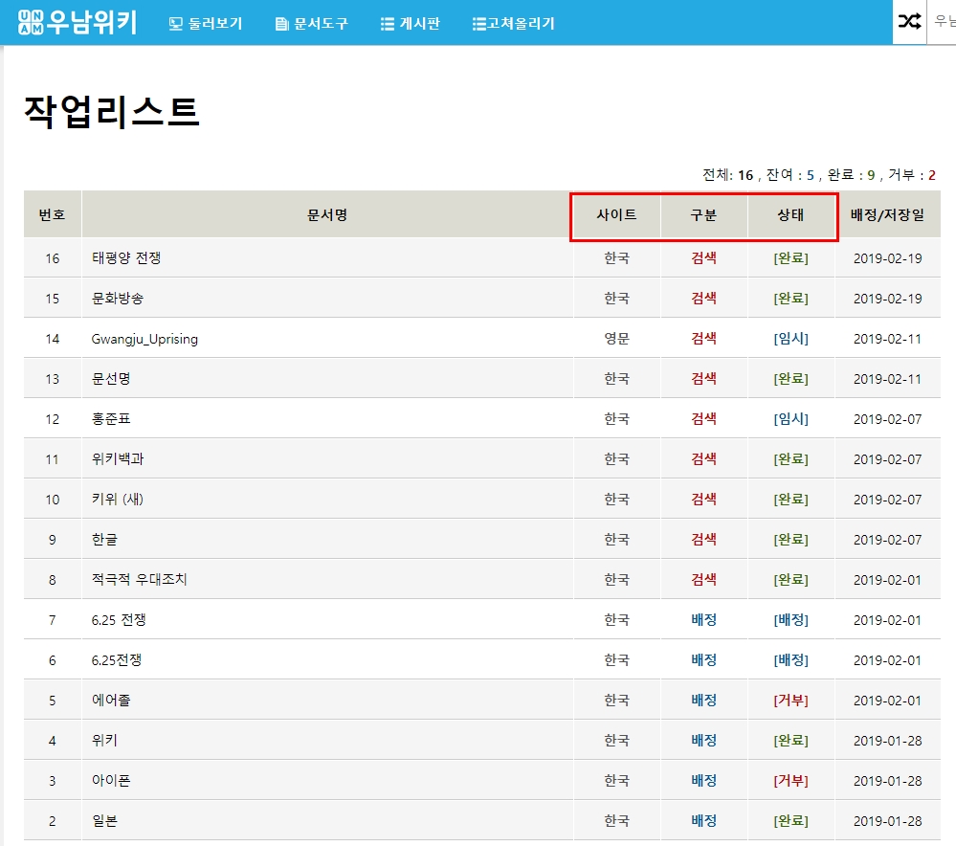The height and width of the screenshot is (846, 956).
Task: Click the 상태 column header
Action: pyautogui.click(x=790, y=214)
